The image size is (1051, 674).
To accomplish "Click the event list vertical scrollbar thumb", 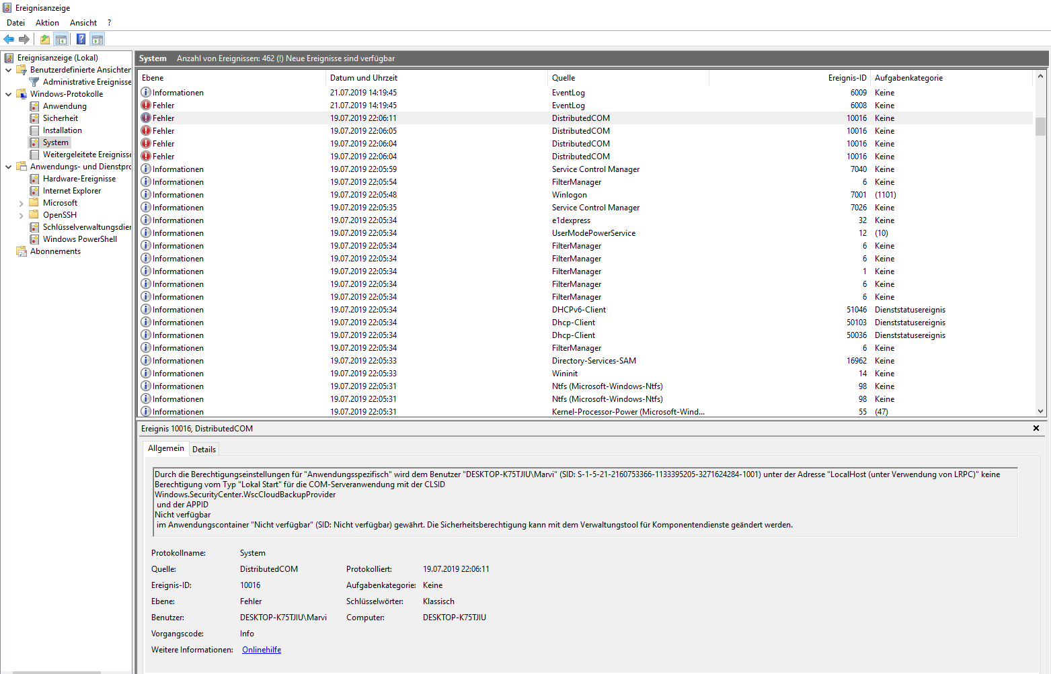I will point(1040,126).
